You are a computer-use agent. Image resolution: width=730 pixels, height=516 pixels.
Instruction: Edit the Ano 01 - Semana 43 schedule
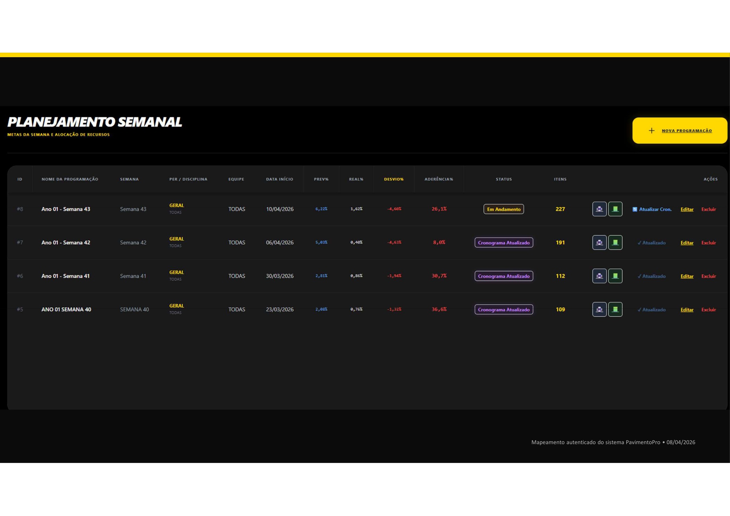tap(687, 209)
